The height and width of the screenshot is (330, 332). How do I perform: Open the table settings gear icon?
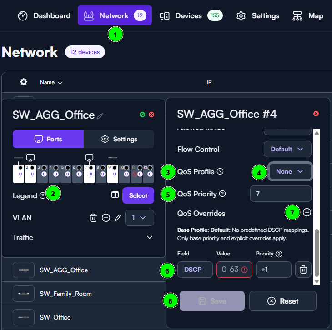pyautogui.click(x=24, y=82)
